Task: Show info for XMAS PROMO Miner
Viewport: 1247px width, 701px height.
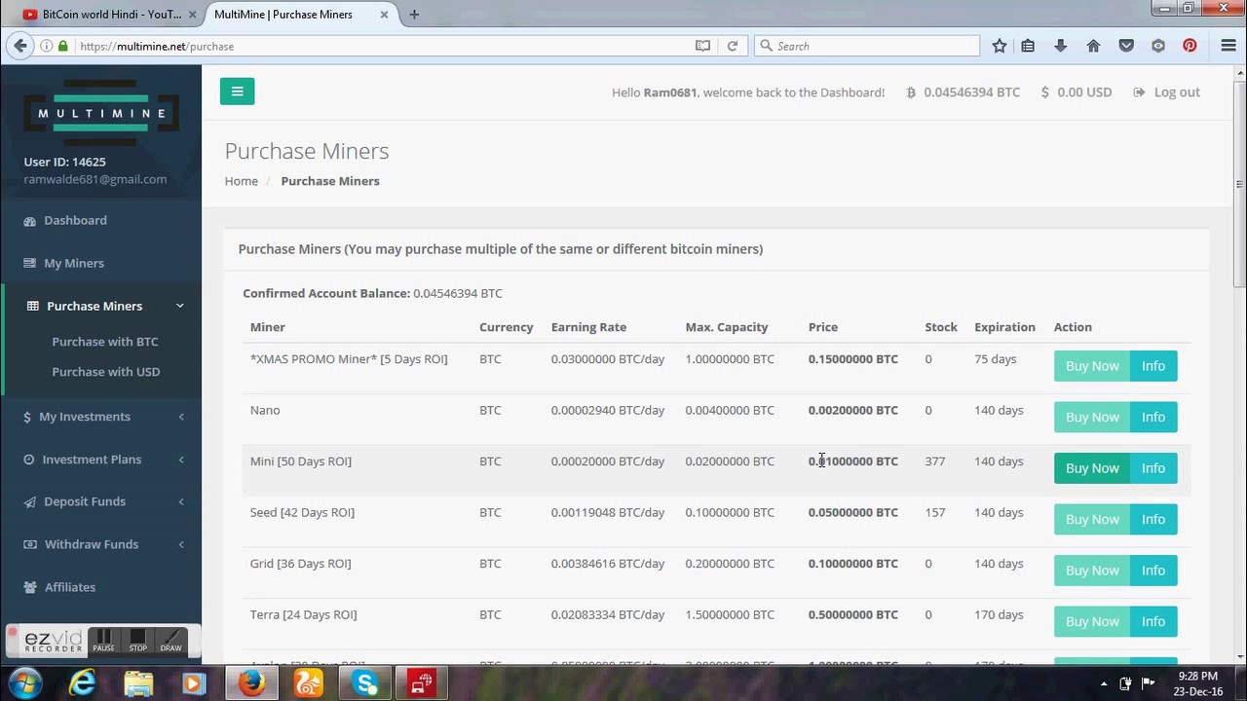Action: click(1153, 366)
